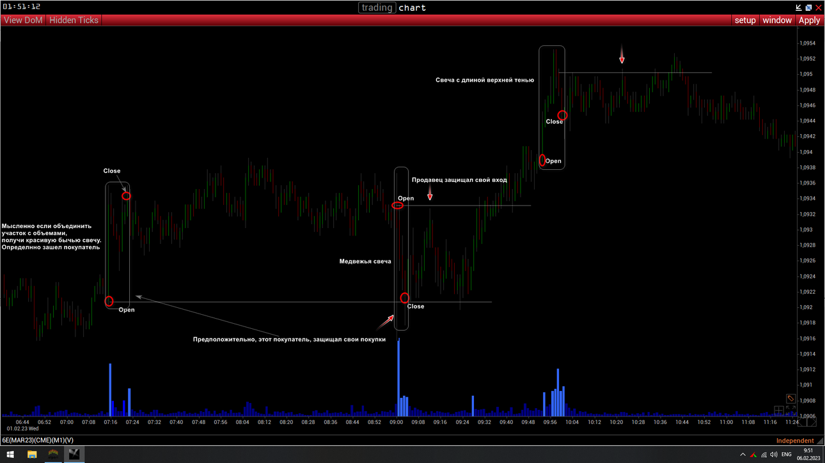Open the Alpari app on taskbar
This screenshot has width=825, height=463.
pyautogui.click(x=53, y=455)
